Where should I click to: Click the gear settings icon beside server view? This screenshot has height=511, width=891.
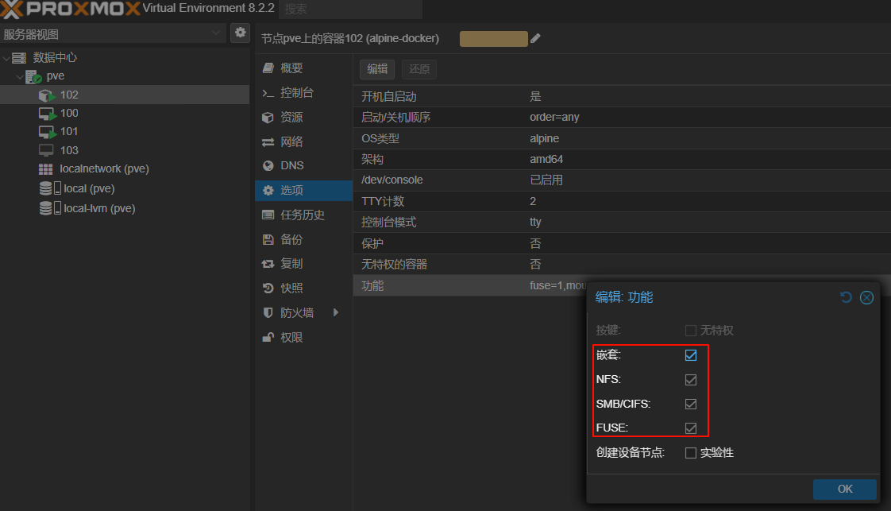tap(240, 33)
